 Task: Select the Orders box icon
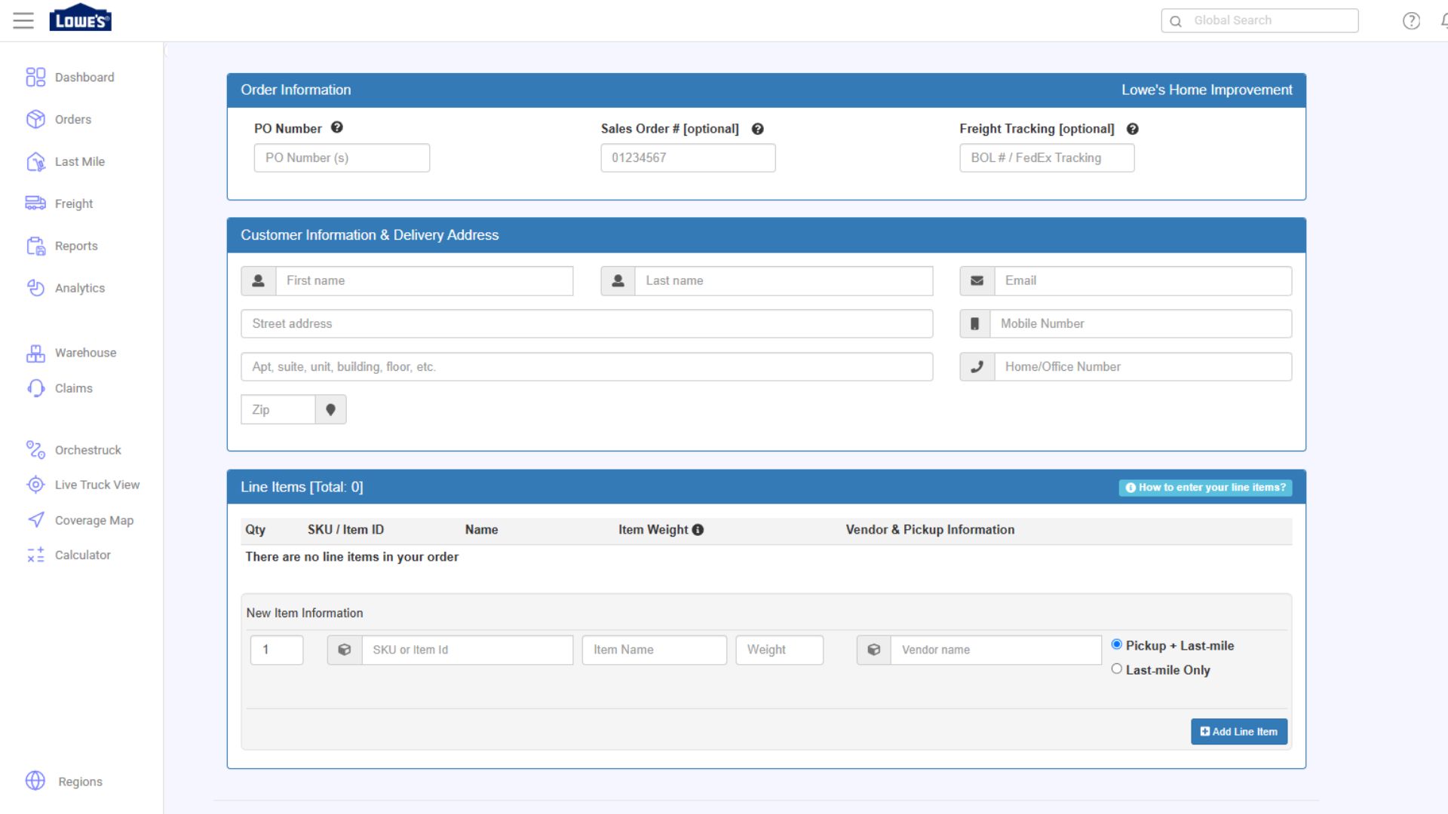35,119
